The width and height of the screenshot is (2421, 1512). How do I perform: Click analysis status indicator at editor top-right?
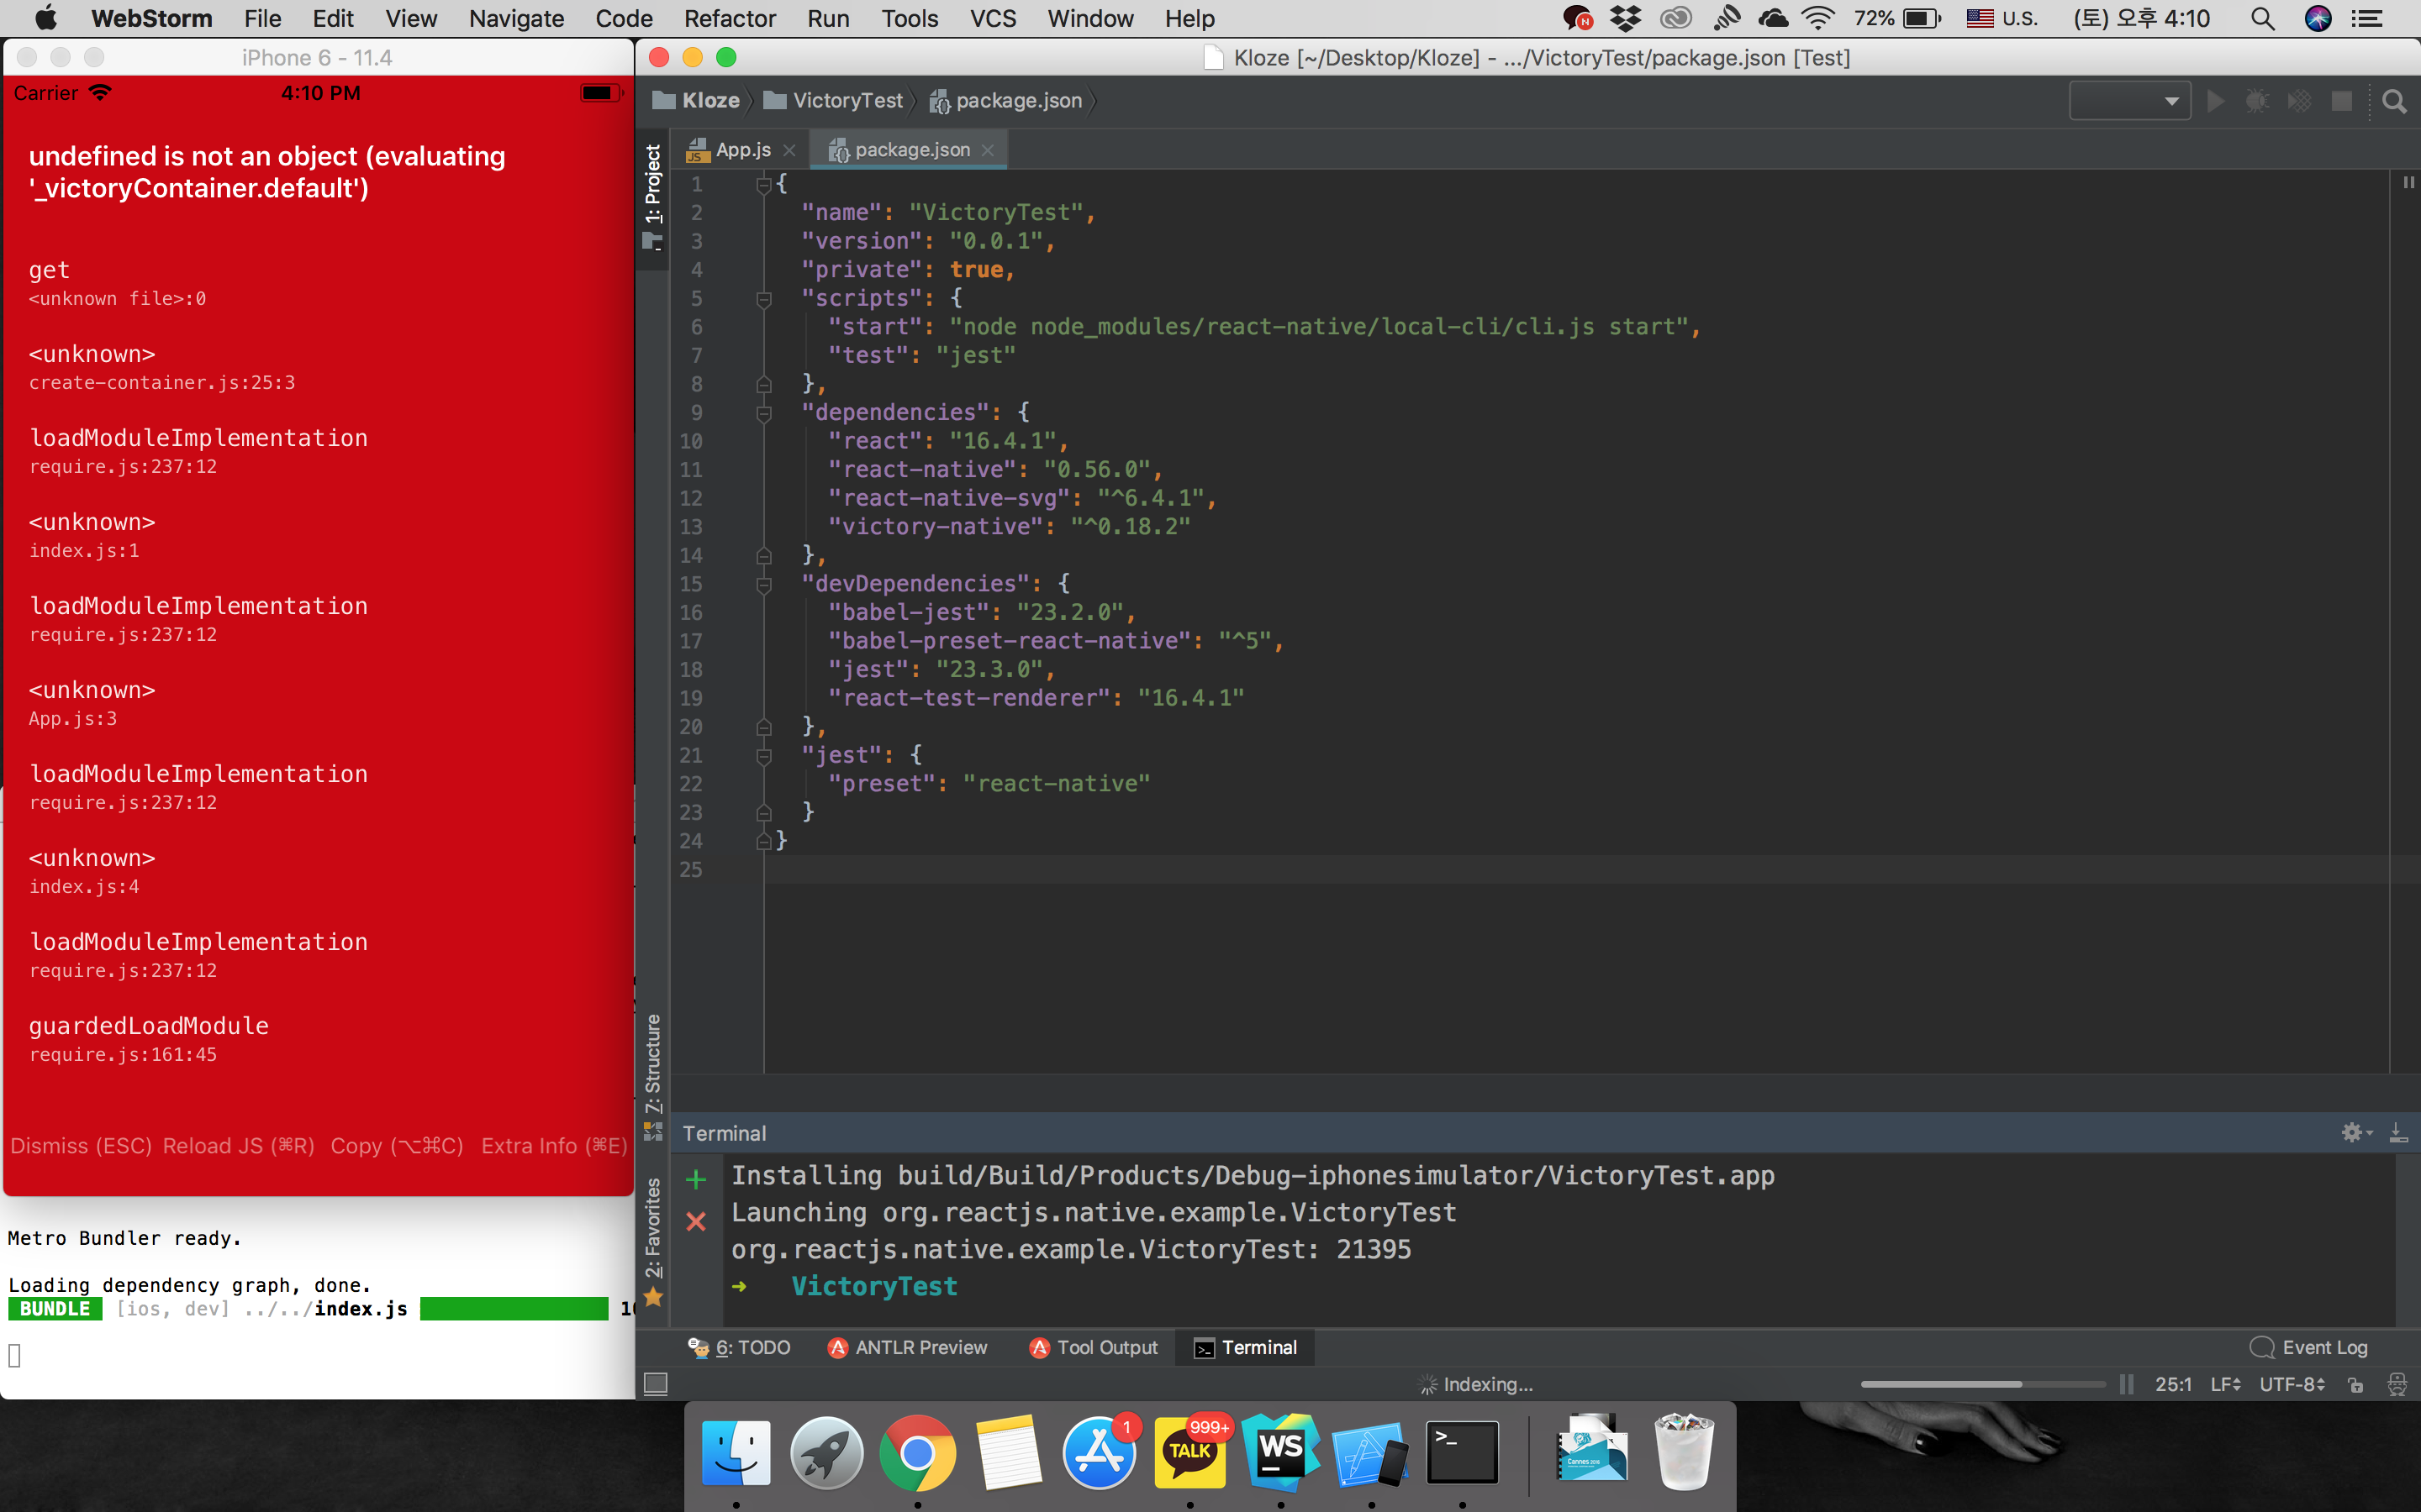tap(2408, 183)
